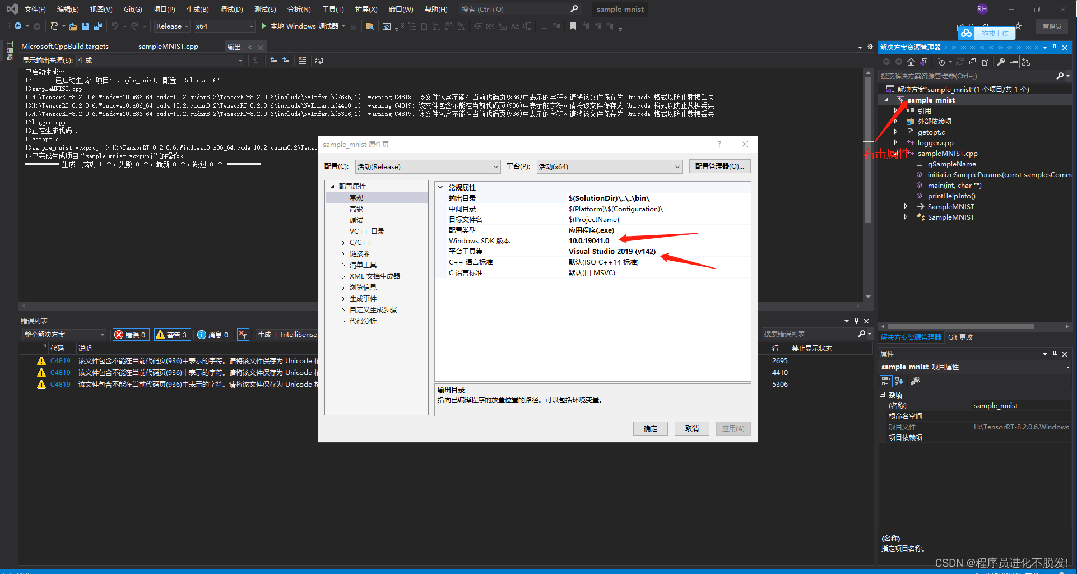The height and width of the screenshot is (574, 1077).
Task: Click the Live Share icon
Action: (962, 26)
